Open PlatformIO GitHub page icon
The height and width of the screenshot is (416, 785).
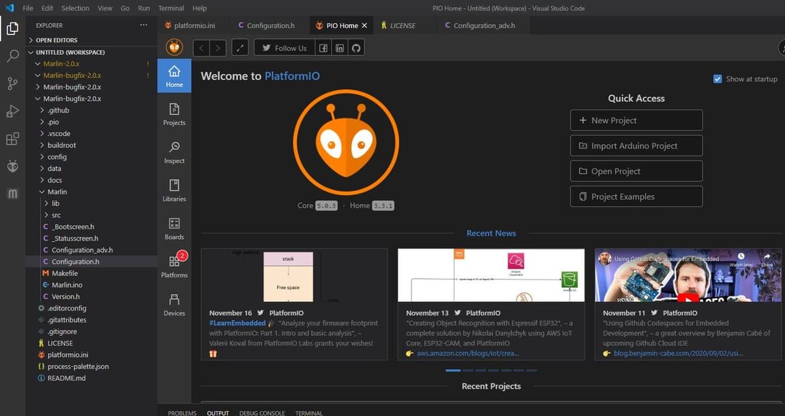point(356,48)
